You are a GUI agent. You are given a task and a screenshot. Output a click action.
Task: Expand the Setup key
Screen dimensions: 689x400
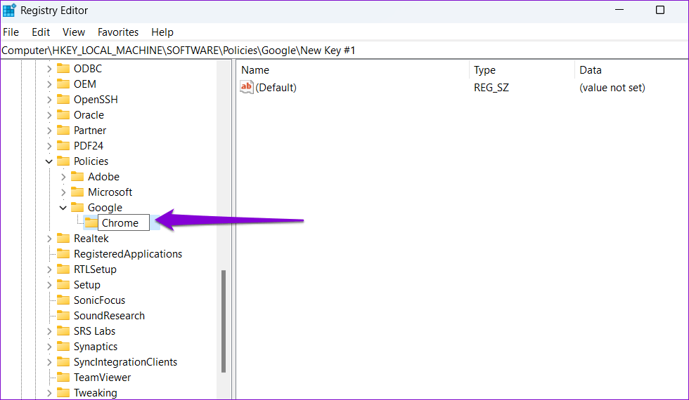(49, 285)
